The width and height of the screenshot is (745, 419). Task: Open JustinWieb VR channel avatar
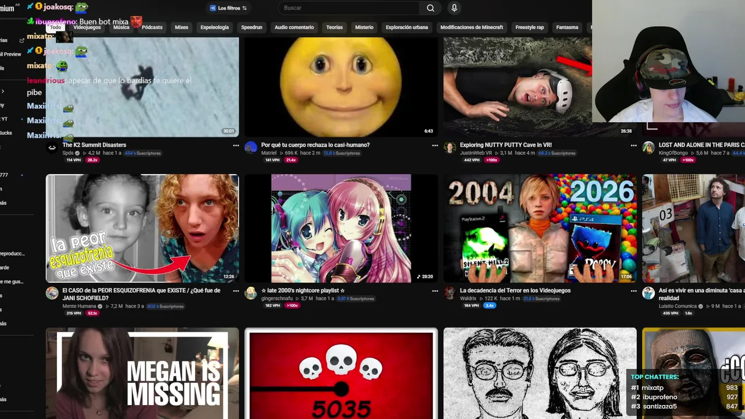coord(450,147)
